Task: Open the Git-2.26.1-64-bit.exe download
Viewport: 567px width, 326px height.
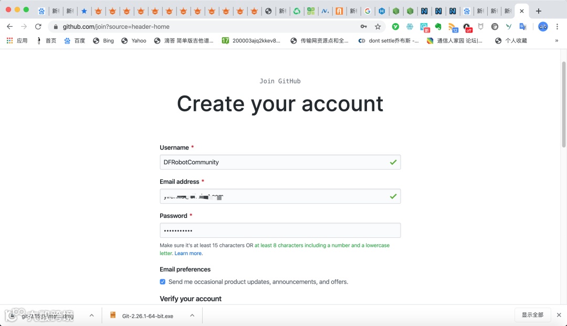Action: coord(148,316)
